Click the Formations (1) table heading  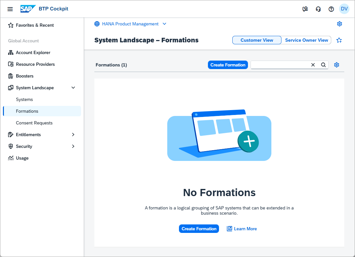tap(111, 65)
